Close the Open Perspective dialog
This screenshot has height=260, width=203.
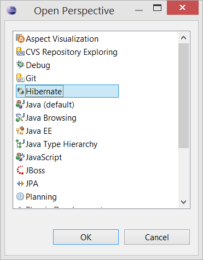click(183, 8)
